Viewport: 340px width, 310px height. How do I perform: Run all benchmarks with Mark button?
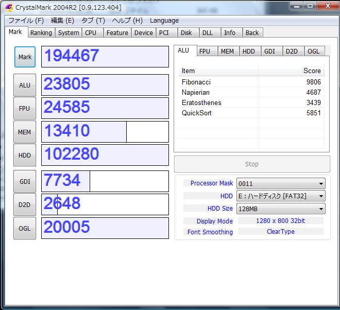[x=25, y=57]
